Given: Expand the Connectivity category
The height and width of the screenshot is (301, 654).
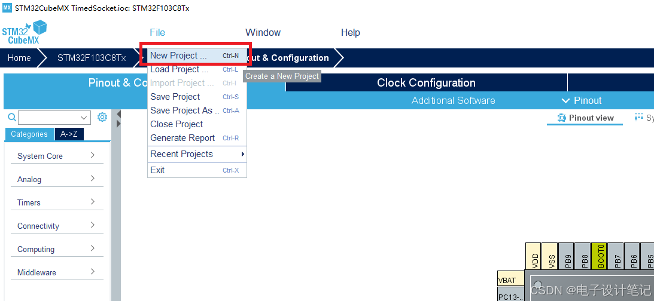Looking at the screenshot, I should point(57,226).
